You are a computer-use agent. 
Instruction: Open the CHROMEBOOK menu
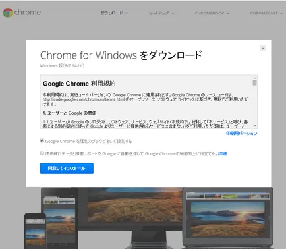pyautogui.click(x=212, y=13)
